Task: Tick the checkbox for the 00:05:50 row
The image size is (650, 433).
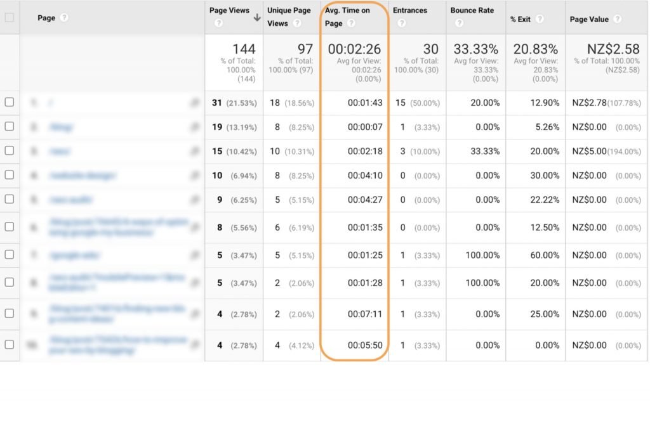Action: coord(9,344)
